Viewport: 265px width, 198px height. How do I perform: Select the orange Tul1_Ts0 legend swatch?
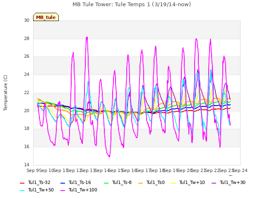click(x=141, y=183)
